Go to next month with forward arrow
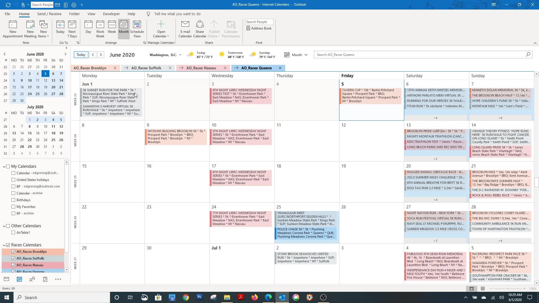The width and height of the screenshot is (539, 303). (101, 55)
